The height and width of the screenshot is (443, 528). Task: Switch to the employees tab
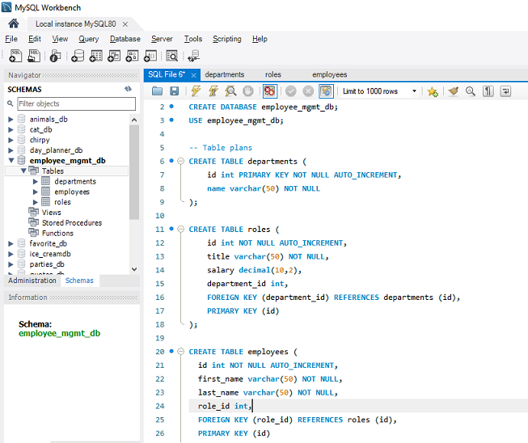click(x=329, y=74)
